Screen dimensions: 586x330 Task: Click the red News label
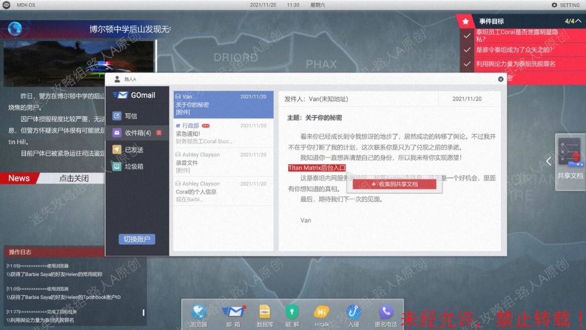(18, 178)
